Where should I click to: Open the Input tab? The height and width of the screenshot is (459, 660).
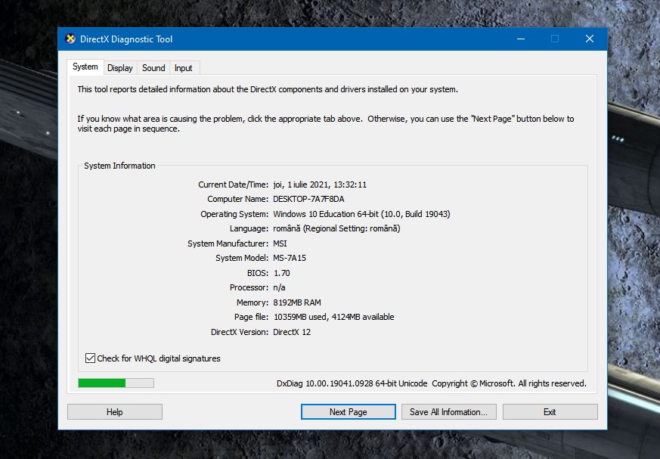(184, 68)
